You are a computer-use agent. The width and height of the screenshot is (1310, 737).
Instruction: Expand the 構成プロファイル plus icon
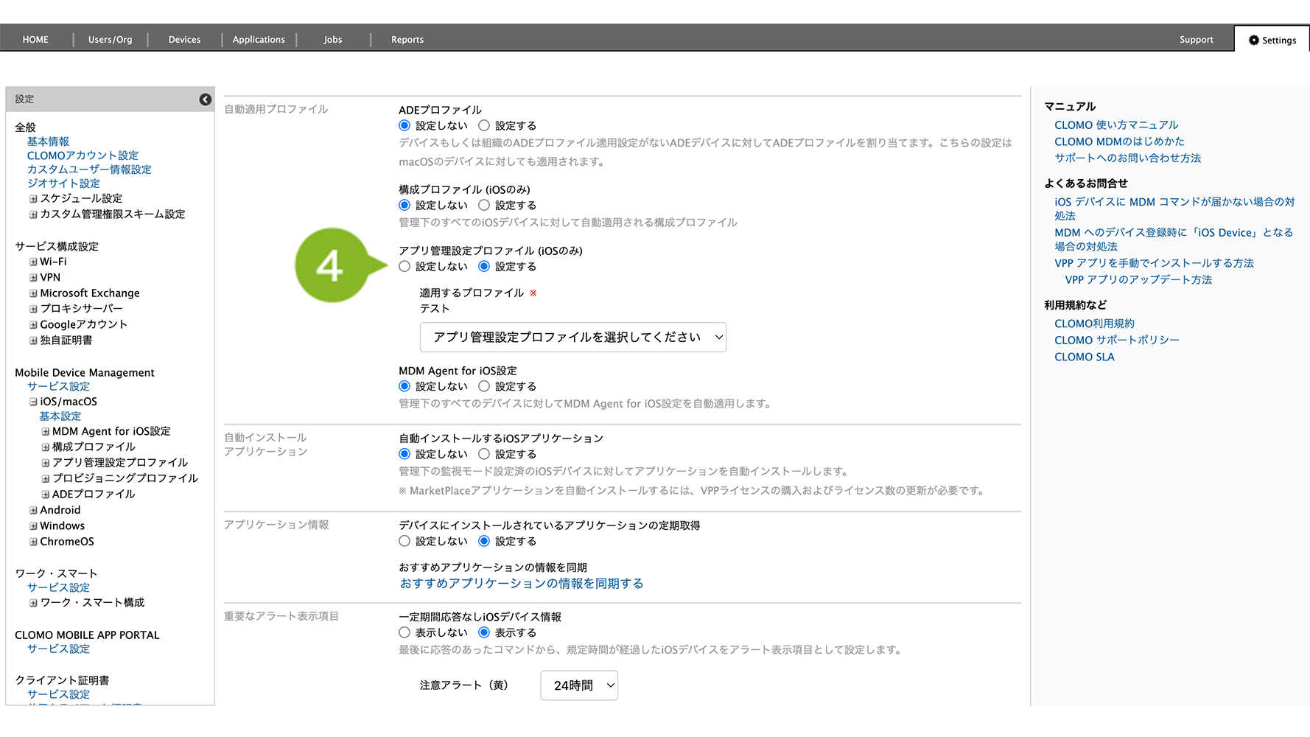pyautogui.click(x=46, y=447)
